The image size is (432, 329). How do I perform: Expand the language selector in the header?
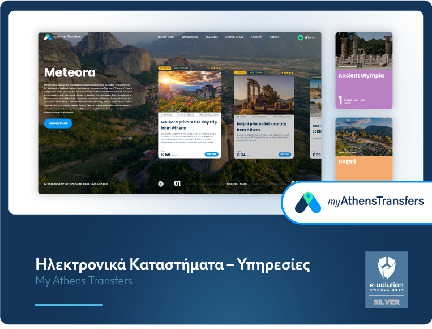point(310,37)
